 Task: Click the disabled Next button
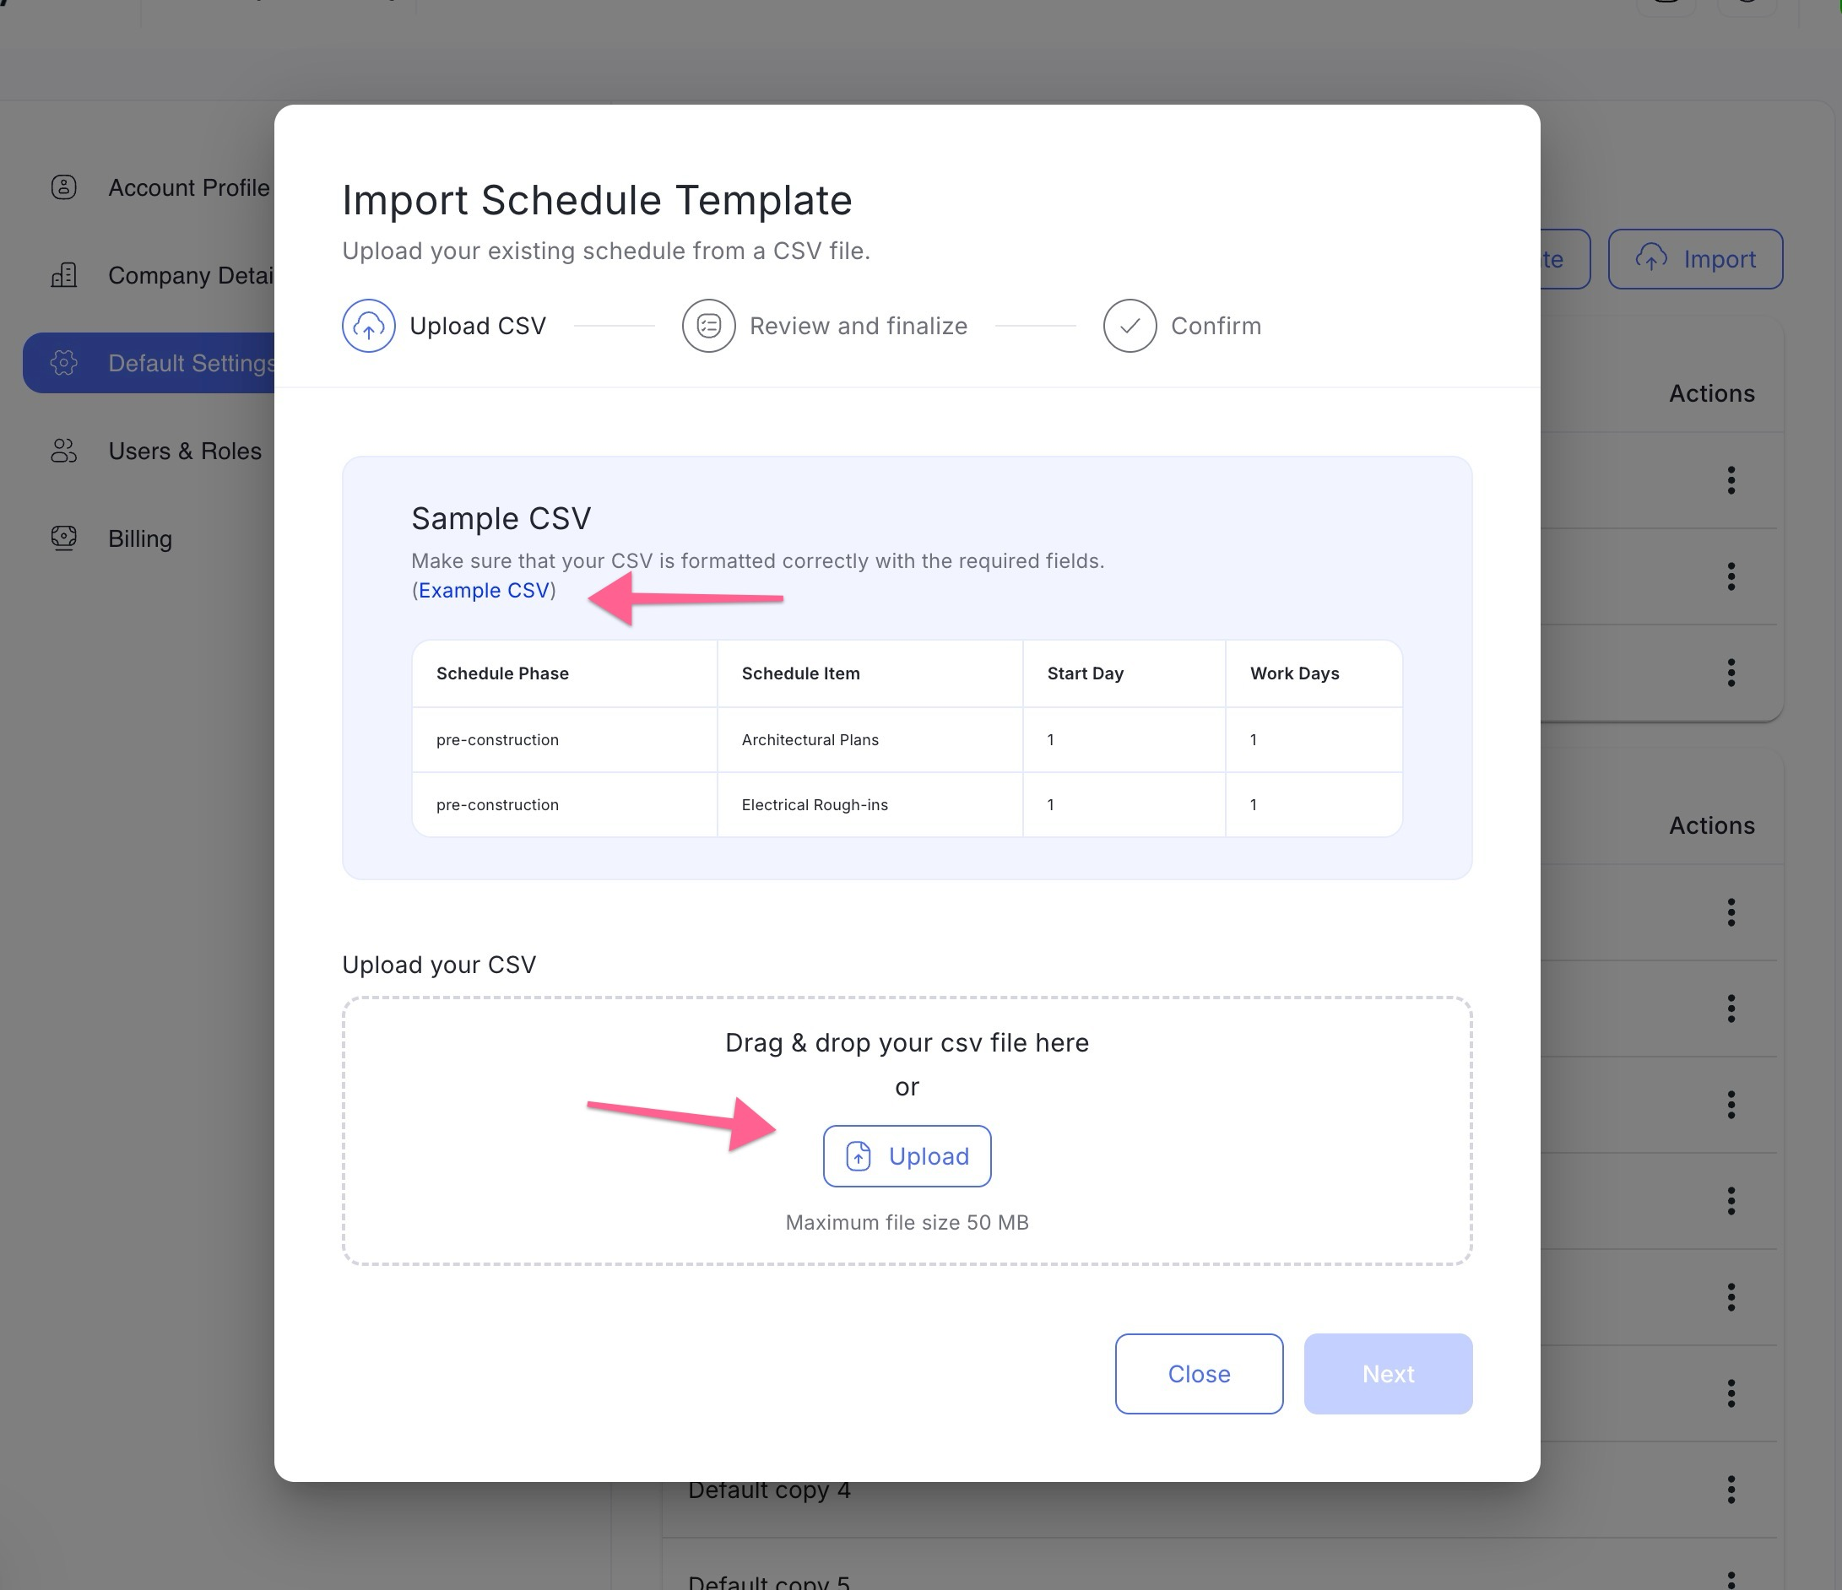1388,1374
